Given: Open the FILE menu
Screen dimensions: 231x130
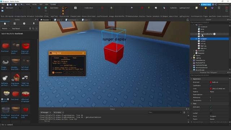Looking at the screenshot, I should click(3, 5).
